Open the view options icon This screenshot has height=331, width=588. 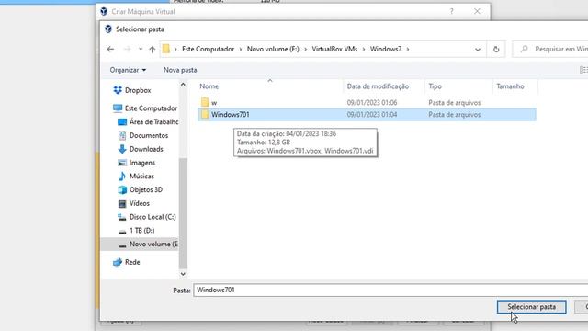coord(583,70)
